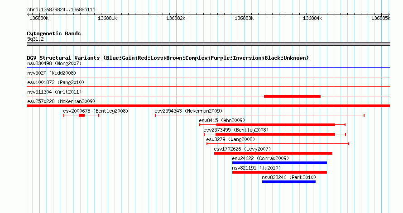This screenshot has height=213, width=403.
Task: Open the esv1702626 (Levy2007) label
Action: (x=242, y=149)
